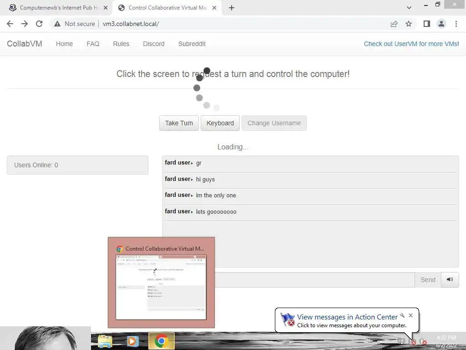Screen dimensions: 466x350
Task: Select the Control Collaborative Virtual Machine tab
Action: coord(167,8)
